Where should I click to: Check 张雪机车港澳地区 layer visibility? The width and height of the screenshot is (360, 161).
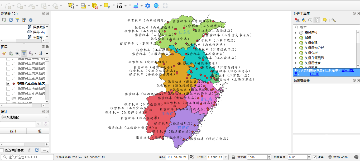click(8, 64)
